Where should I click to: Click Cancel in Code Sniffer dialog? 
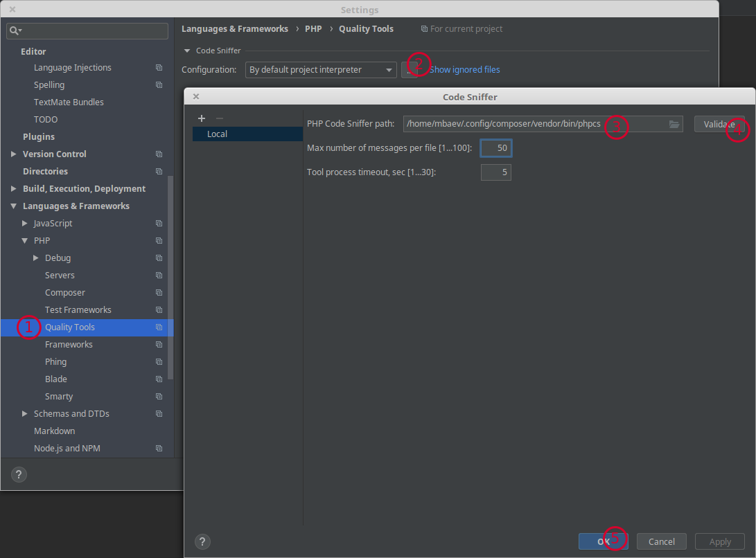[662, 541]
